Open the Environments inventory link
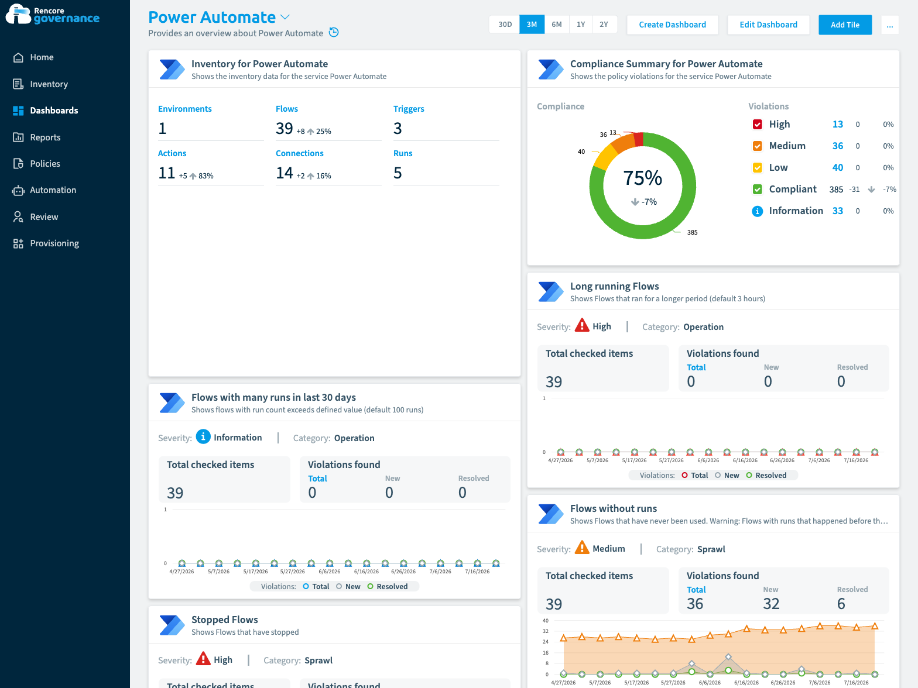Image resolution: width=918 pixels, height=688 pixels. pos(185,109)
